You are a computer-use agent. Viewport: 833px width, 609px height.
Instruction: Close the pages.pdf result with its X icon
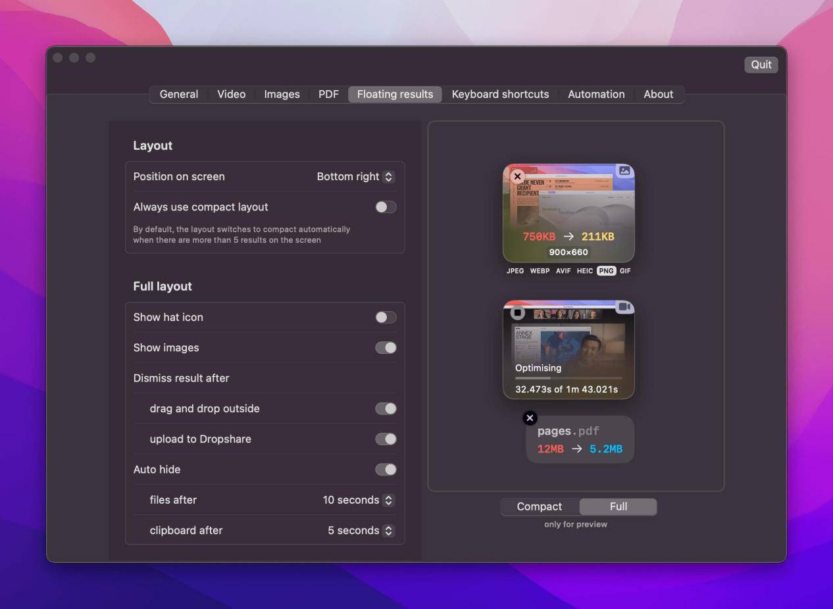(530, 418)
